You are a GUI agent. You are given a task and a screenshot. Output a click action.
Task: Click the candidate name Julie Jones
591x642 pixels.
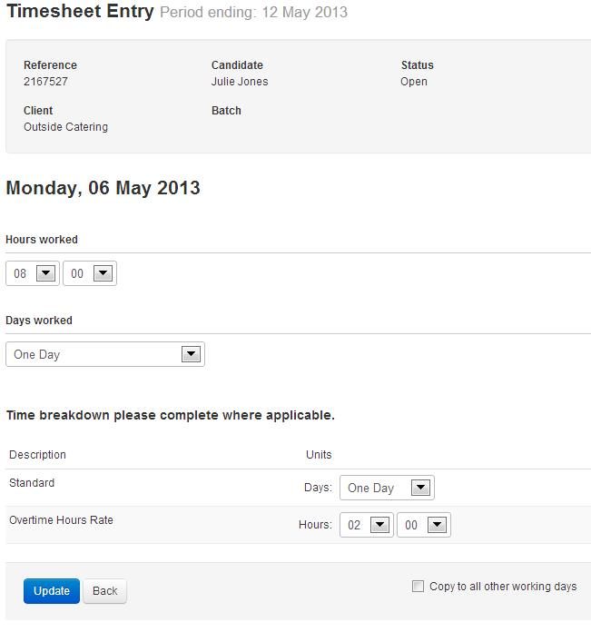[x=240, y=82]
